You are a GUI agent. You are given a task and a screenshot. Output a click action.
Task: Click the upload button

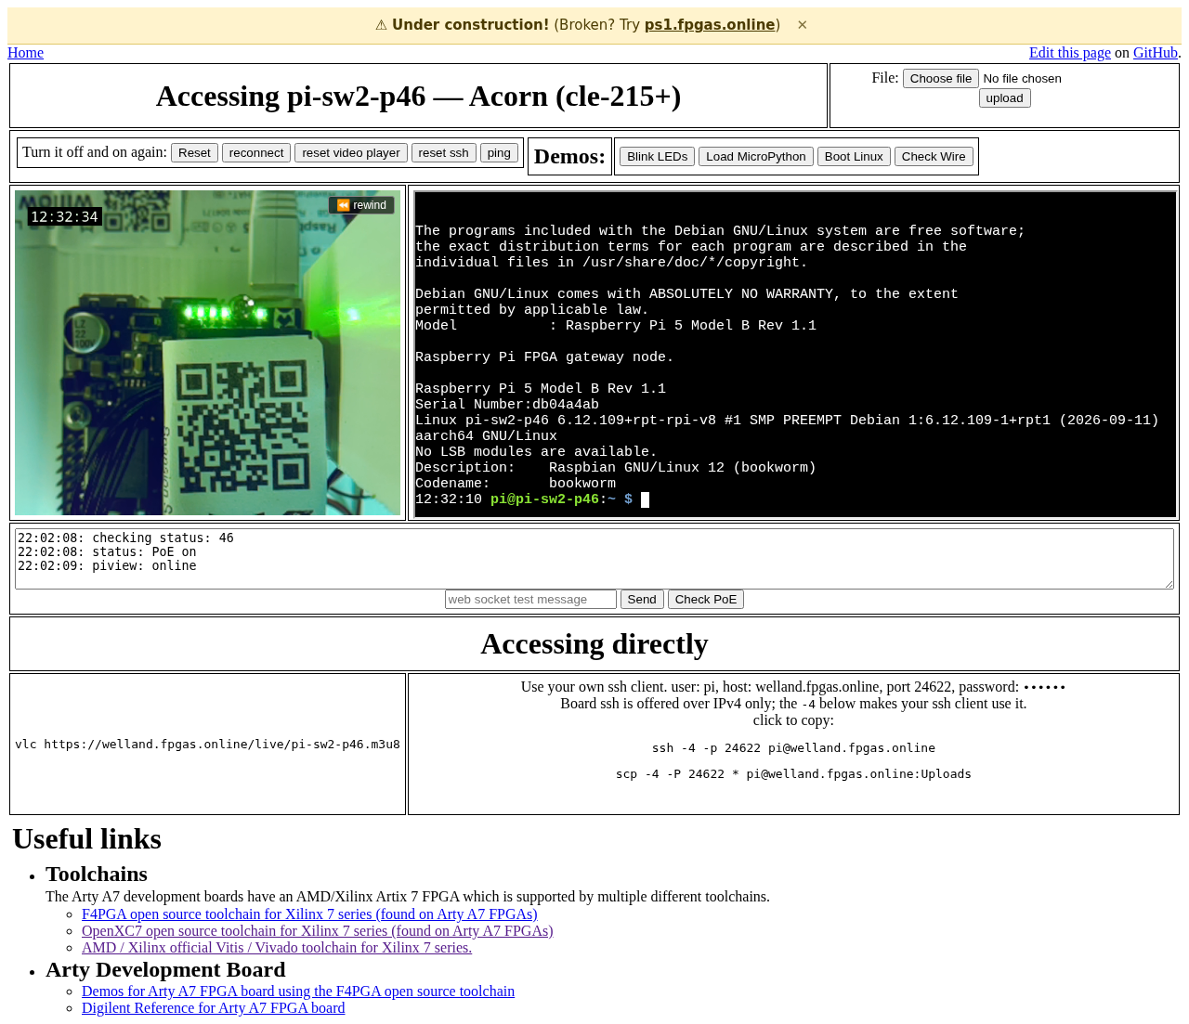pyautogui.click(x=1004, y=98)
